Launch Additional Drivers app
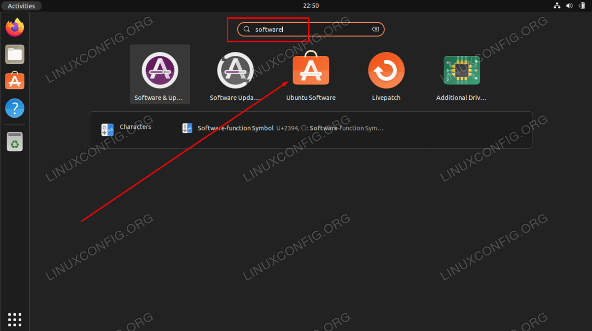This screenshot has width=592, height=331. 462,74
